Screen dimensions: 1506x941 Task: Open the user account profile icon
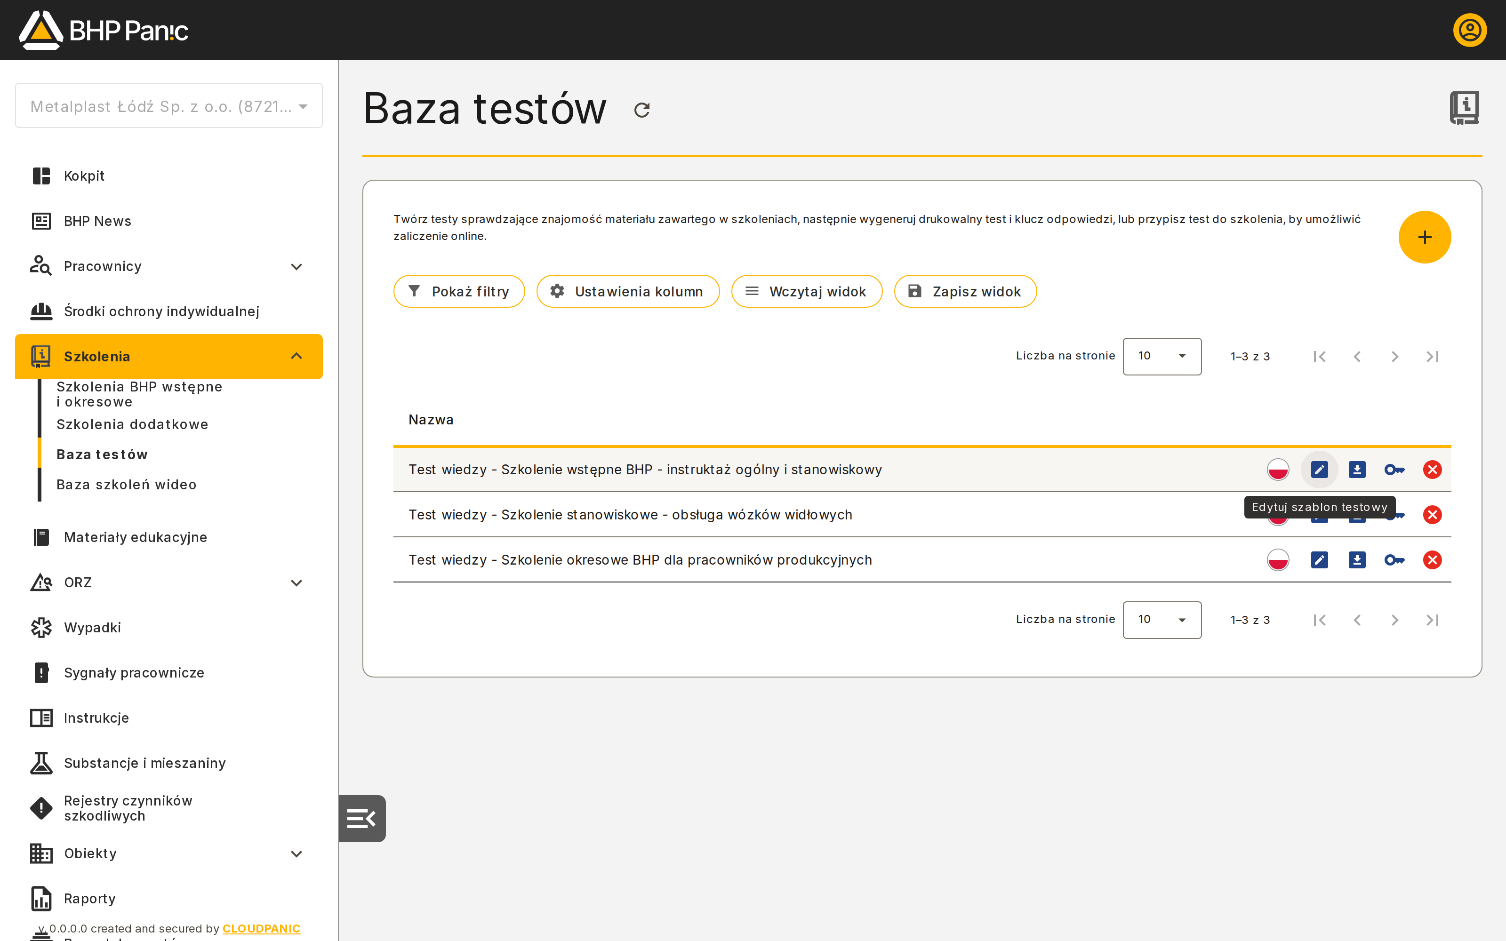1469,30
